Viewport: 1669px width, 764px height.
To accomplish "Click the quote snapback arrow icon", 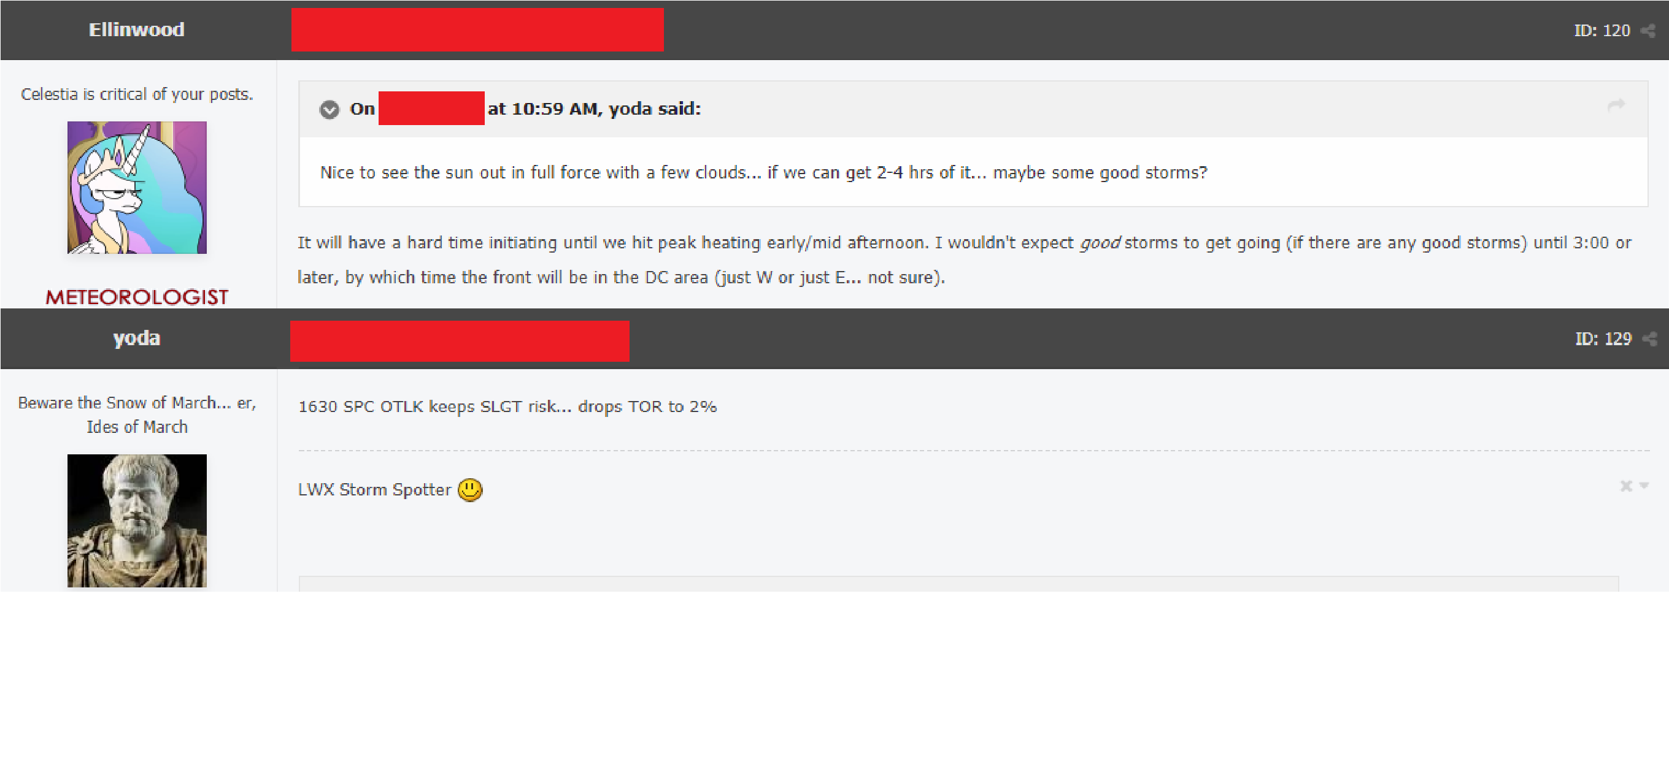I will [x=1616, y=105].
